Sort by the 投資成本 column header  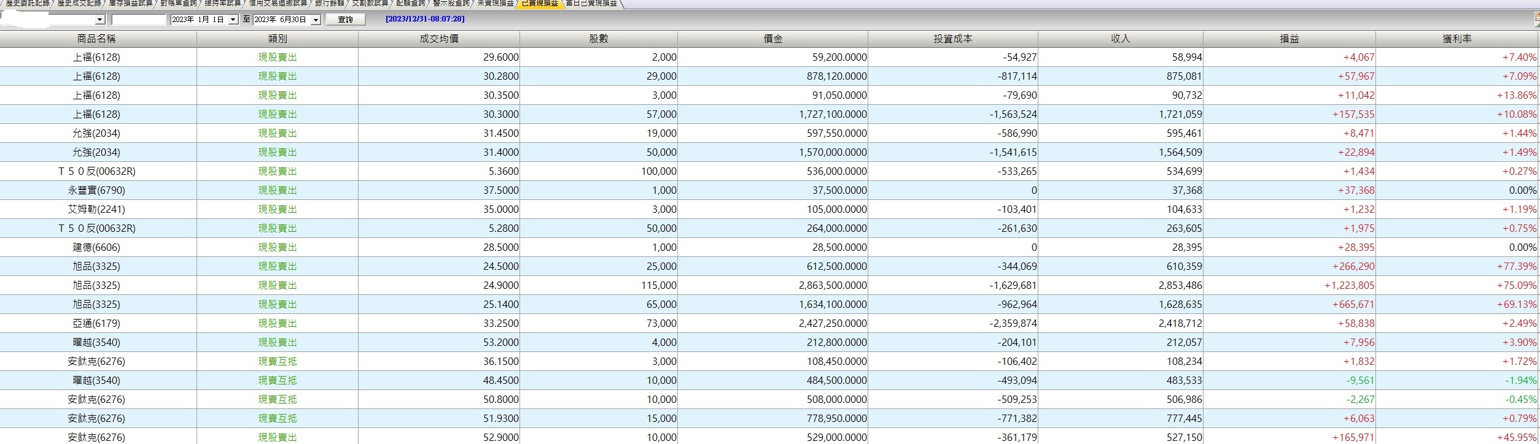953,39
